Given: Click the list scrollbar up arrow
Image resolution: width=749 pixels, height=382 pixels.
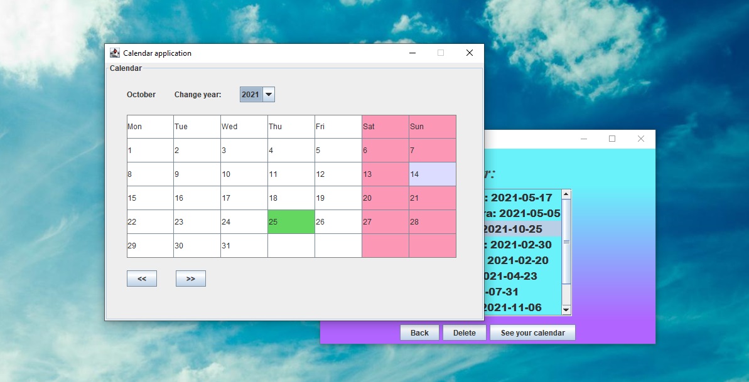Looking at the screenshot, I should pos(566,194).
